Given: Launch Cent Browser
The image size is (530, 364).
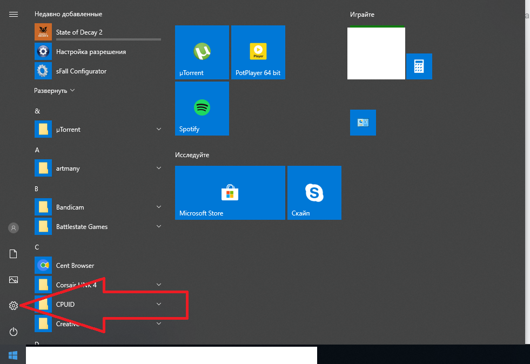Looking at the screenshot, I should 98,265.
